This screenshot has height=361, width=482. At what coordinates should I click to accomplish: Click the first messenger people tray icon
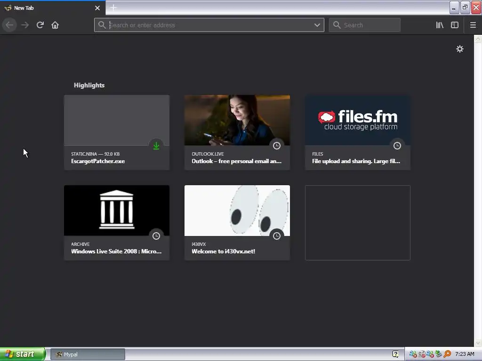click(x=413, y=354)
